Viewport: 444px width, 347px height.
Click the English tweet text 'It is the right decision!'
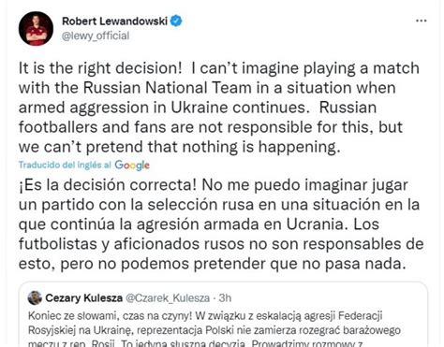[100, 68]
